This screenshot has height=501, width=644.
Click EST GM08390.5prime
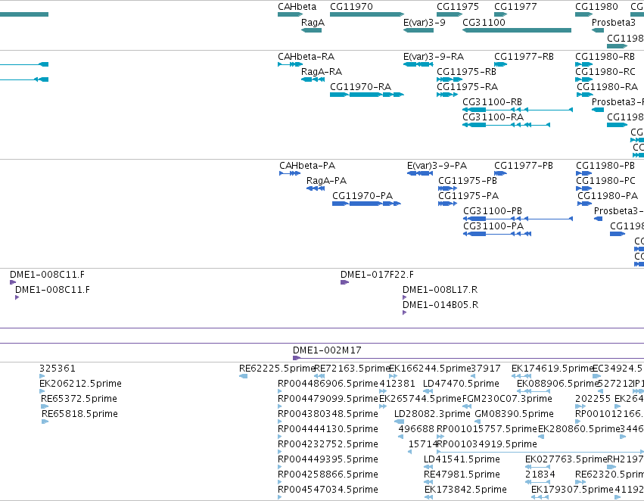[478, 422]
